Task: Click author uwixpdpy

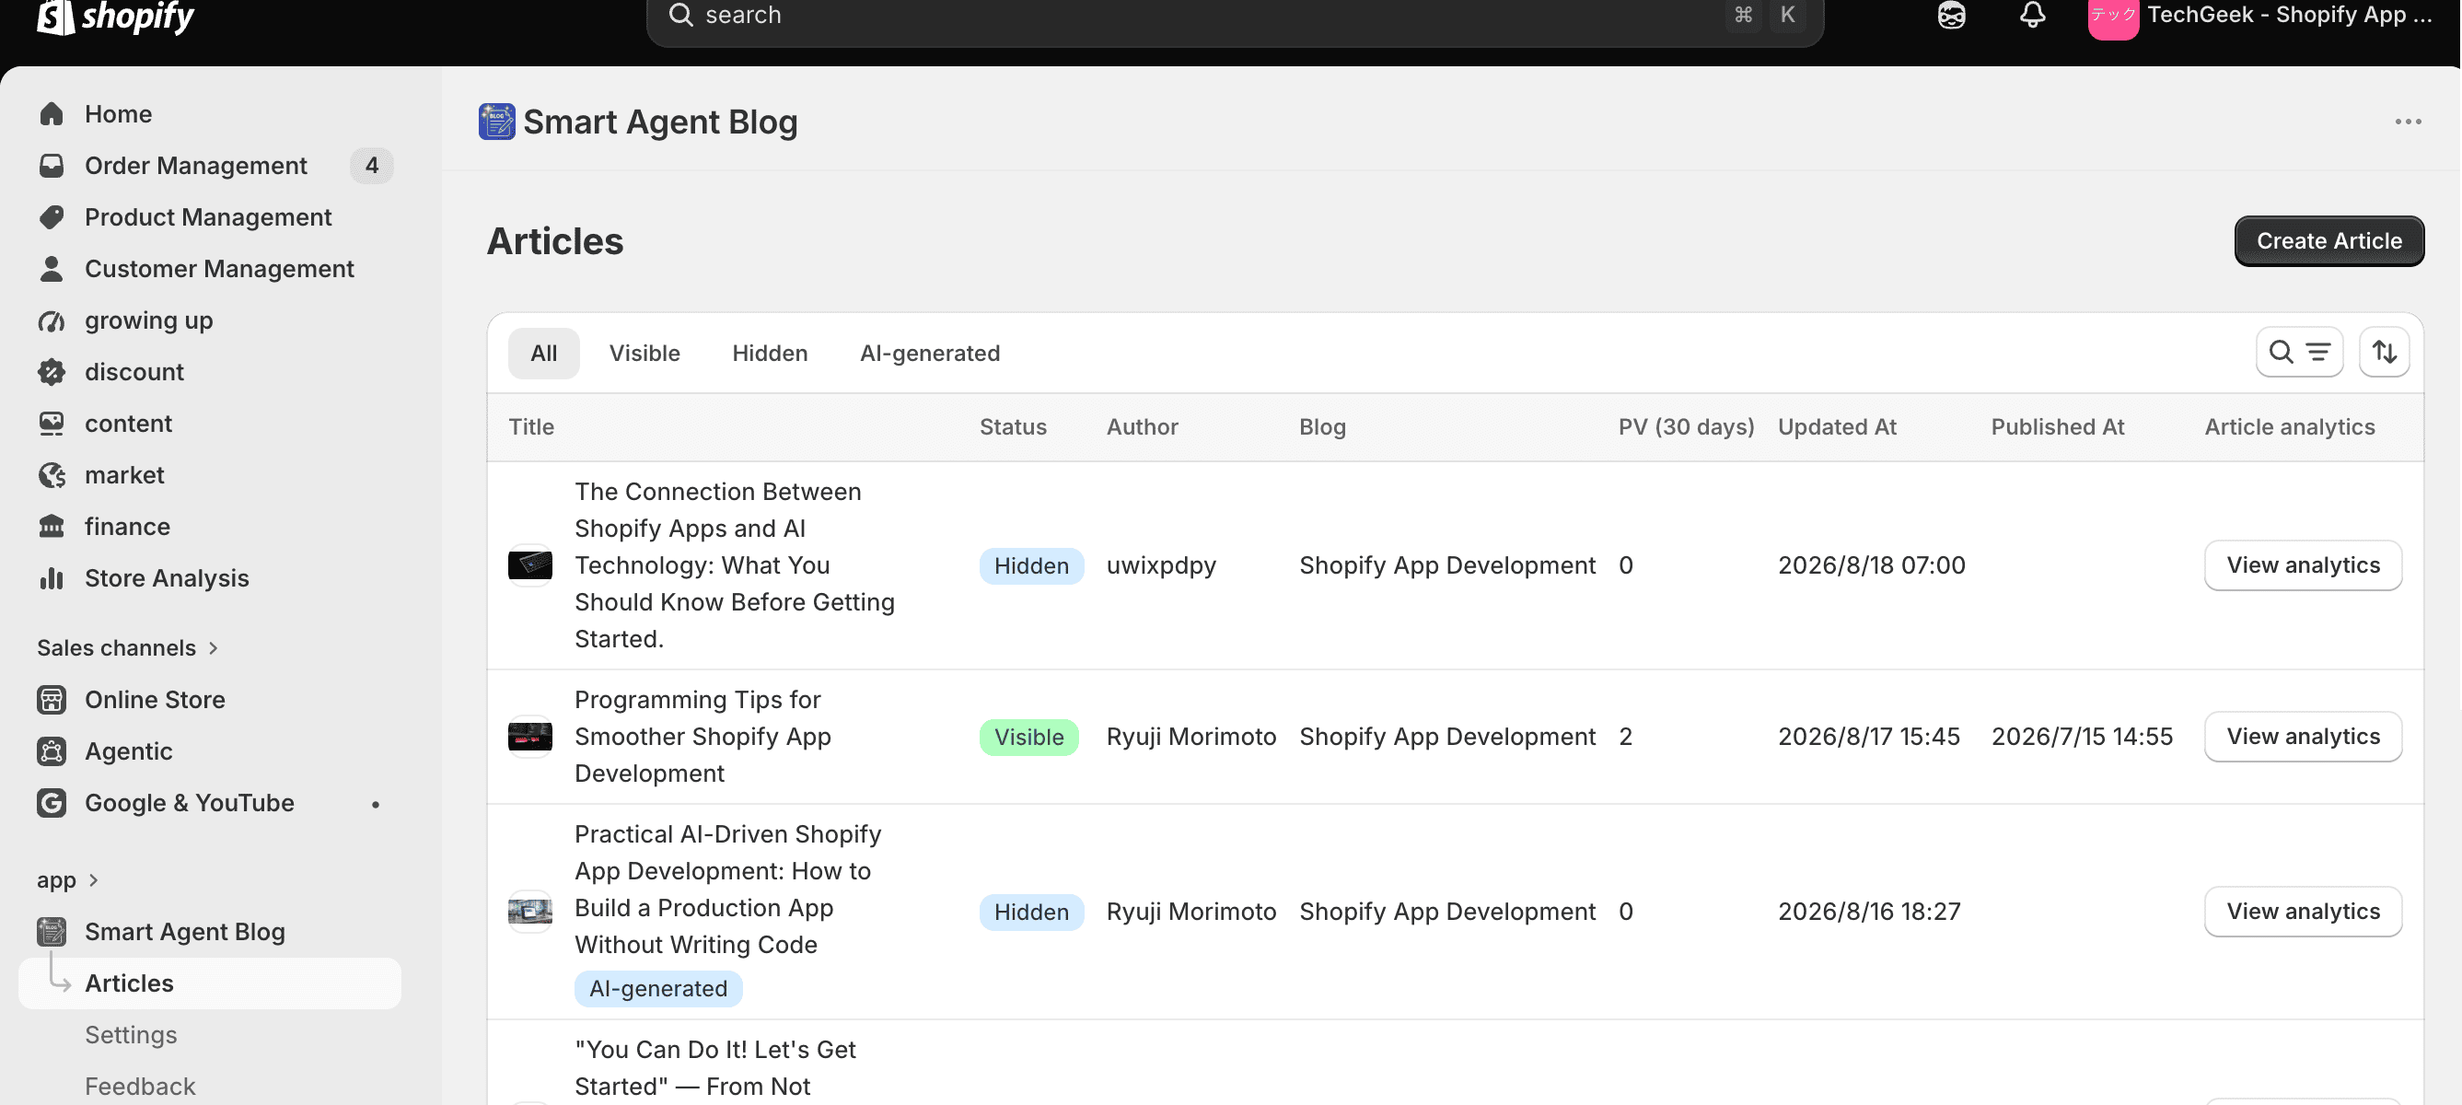Action: click(1161, 566)
